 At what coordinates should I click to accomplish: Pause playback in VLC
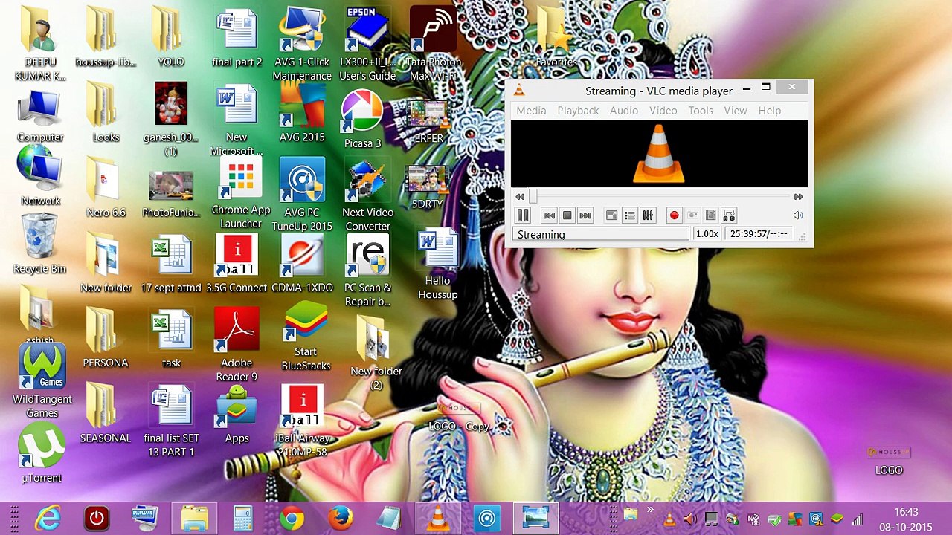(x=523, y=215)
